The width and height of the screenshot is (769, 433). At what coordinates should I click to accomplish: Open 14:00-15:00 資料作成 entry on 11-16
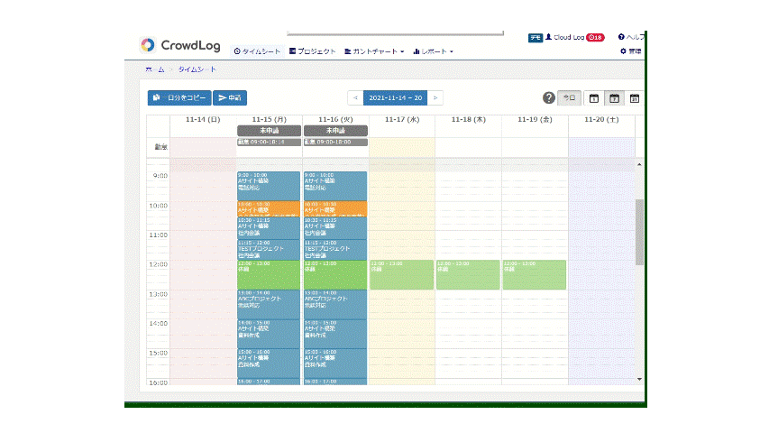(335, 334)
